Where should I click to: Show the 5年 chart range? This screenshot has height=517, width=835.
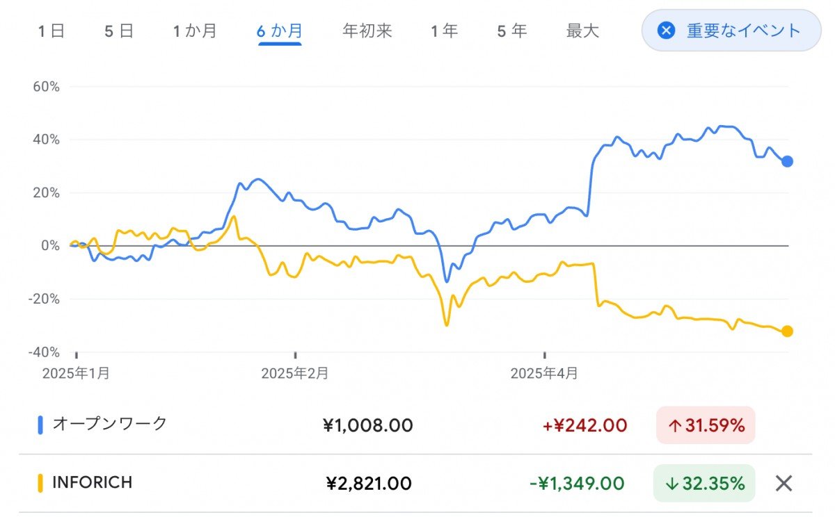[511, 31]
